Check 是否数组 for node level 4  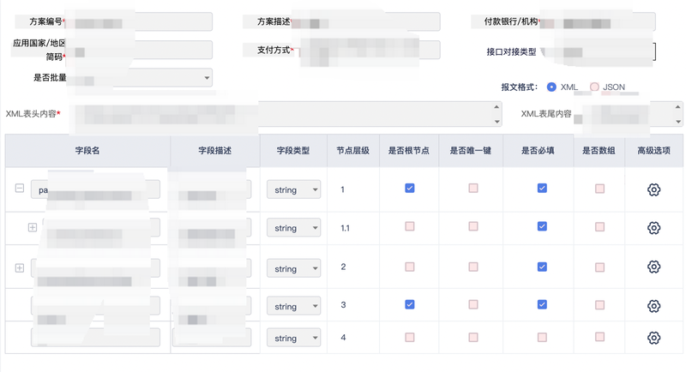click(x=599, y=337)
